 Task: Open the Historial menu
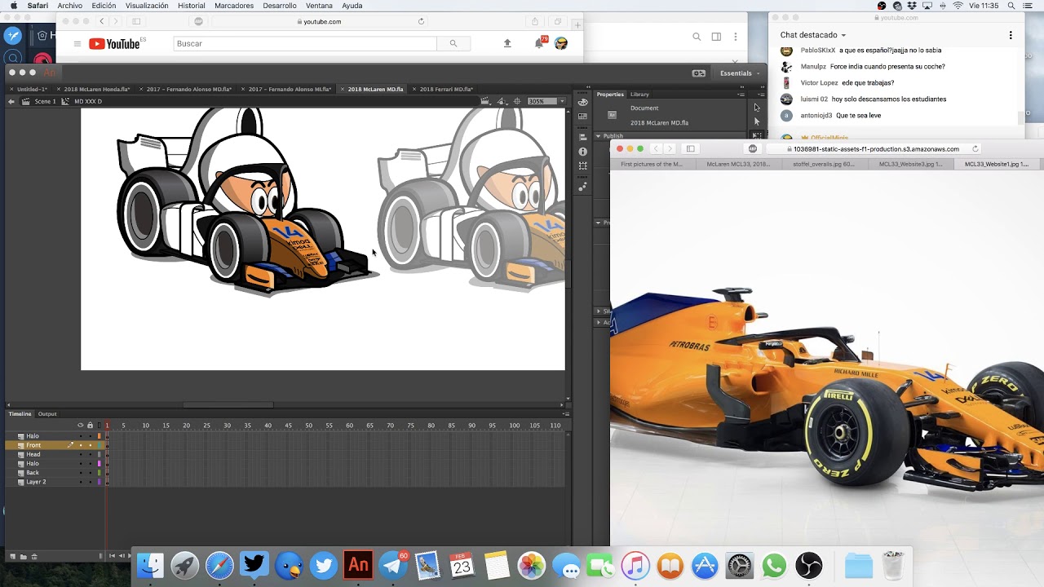(192, 6)
